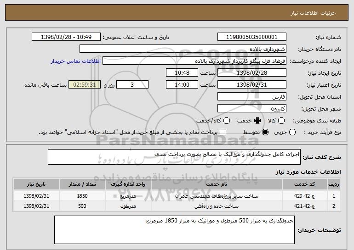Click the general description box شرح کلی نیاز
This screenshot has width=354, height=250.
coord(174,157)
